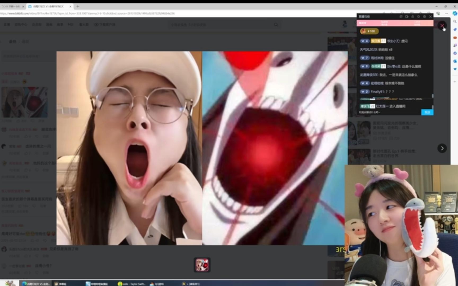Click the fourth icon in chat panel header

tap(419, 16)
